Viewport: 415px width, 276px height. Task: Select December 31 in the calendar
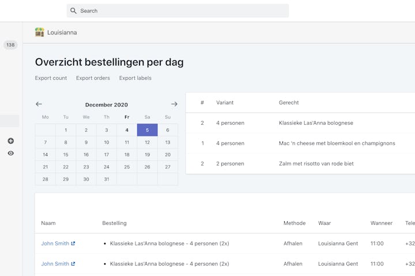pos(107,179)
